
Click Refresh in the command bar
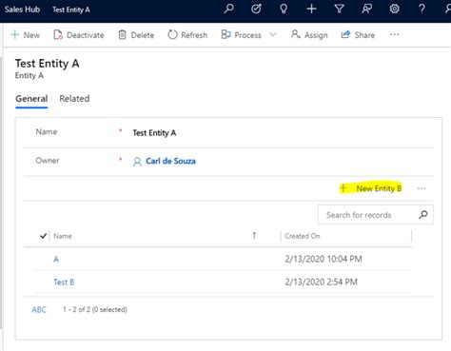(x=187, y=35)
